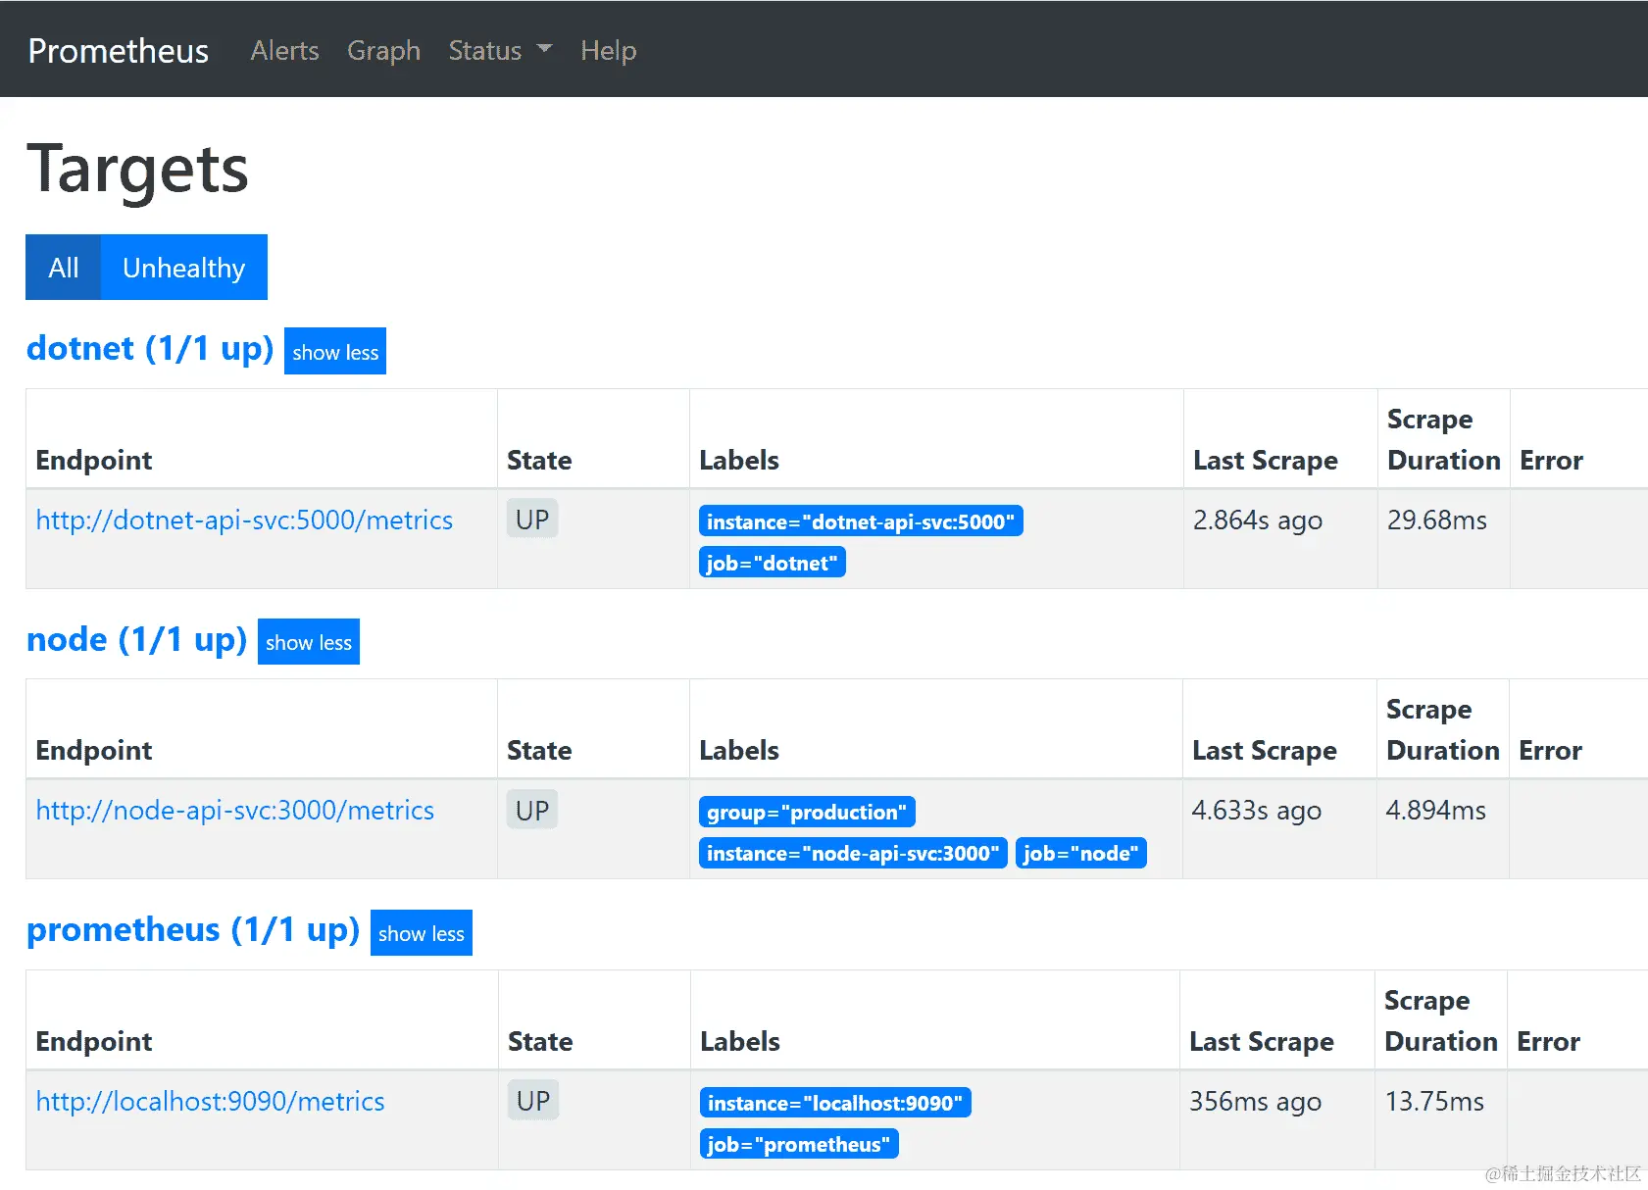Filter to Unhealthy targets only
Image resolution: width=1648 pixels, height=1190 pixels.
(x=184, y=268)
